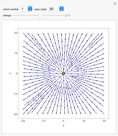Expand the charge slider controls with plus icon
Screen dimensions: 118x136
click(x=66, y=16)
